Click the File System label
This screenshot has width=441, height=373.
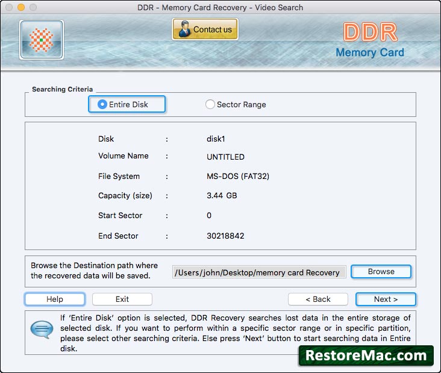(119, 177)
